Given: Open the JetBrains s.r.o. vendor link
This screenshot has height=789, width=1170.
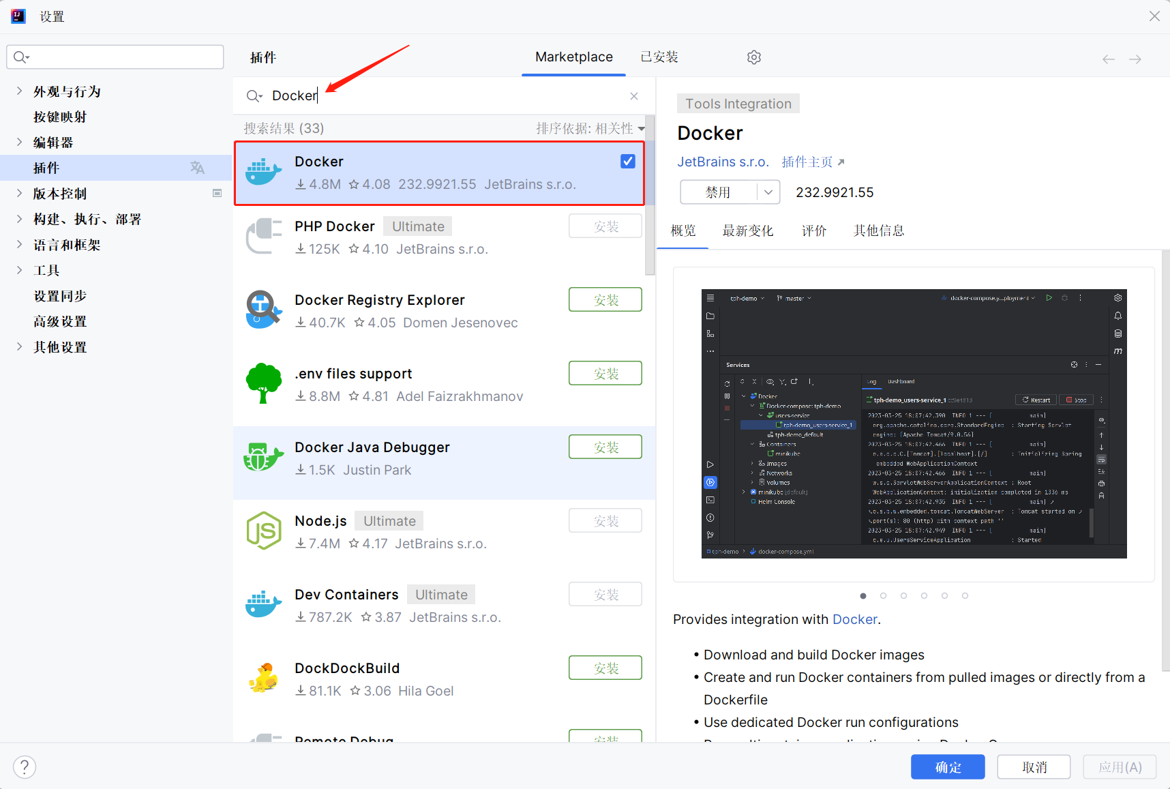Looking at the screenshot, I should coord(723,162).
